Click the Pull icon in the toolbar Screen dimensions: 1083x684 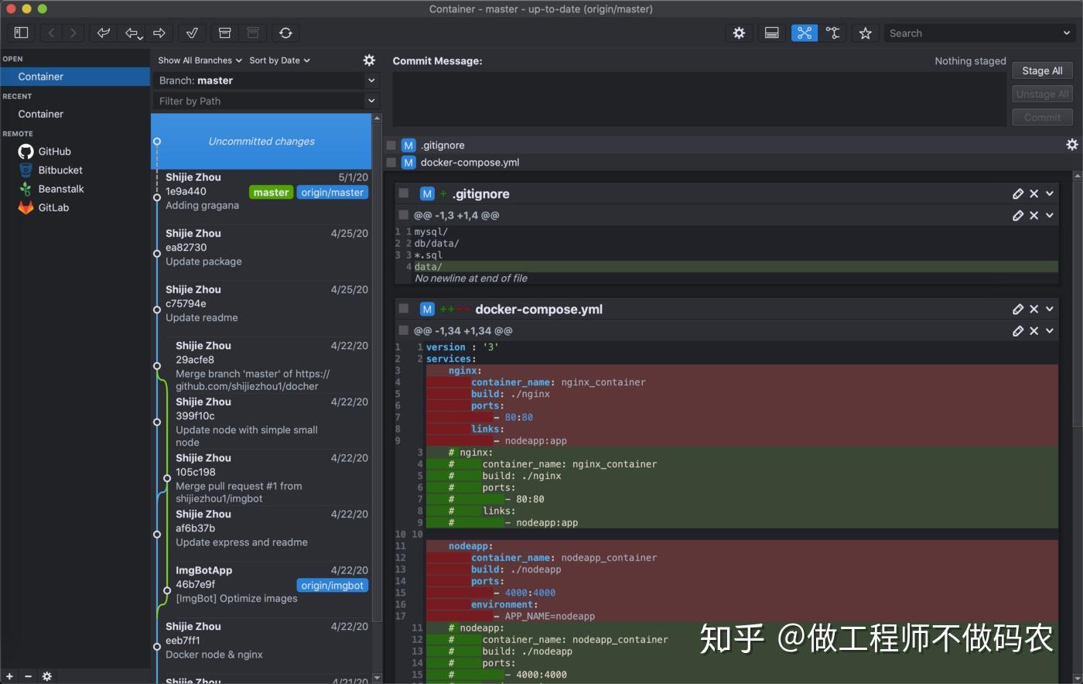(132, 32)
